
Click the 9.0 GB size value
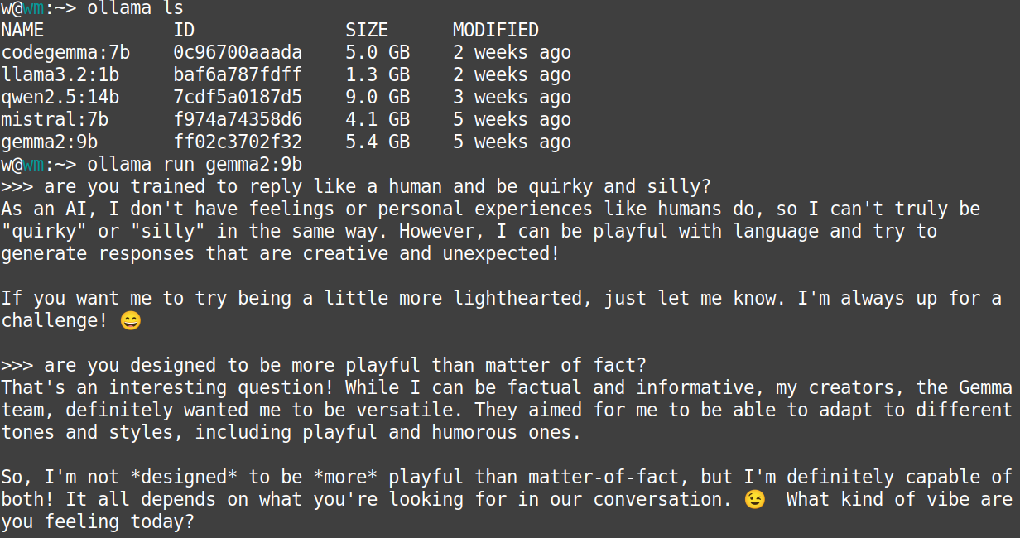378,98
